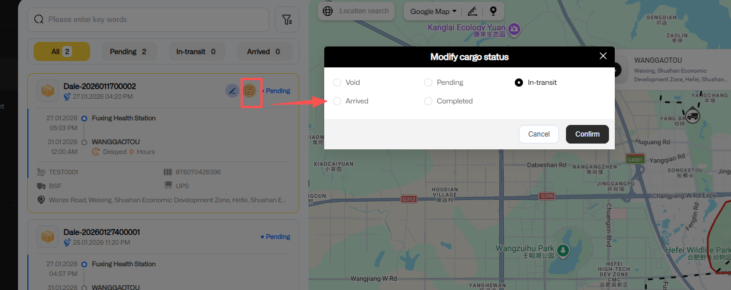Pick the Pending status radio option

[x=428, y=83]
